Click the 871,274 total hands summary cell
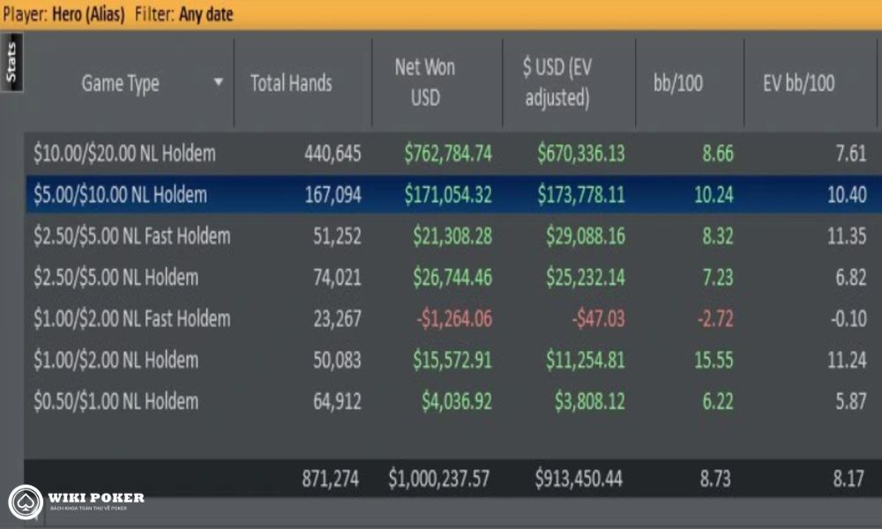 pyautogui.click(x=330, y=479)
